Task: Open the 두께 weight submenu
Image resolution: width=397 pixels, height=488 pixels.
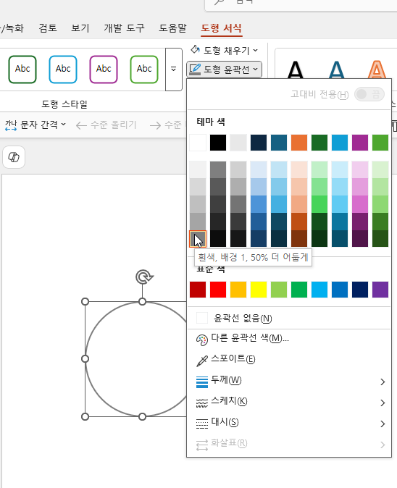Action: tap(289, 381)
